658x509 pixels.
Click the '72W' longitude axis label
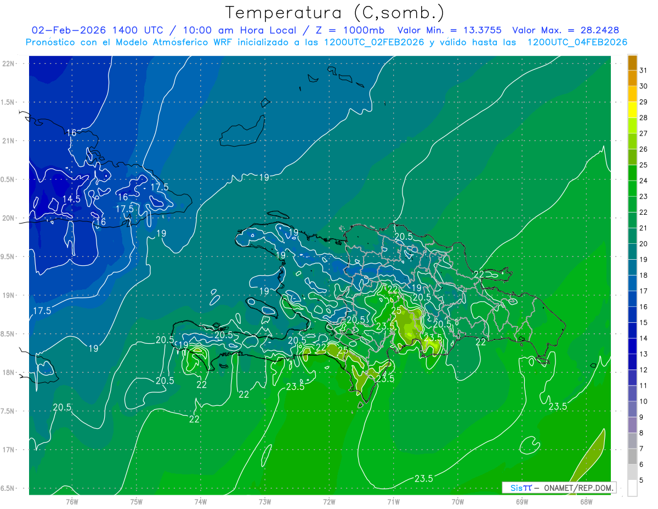(x=329, y=501)
